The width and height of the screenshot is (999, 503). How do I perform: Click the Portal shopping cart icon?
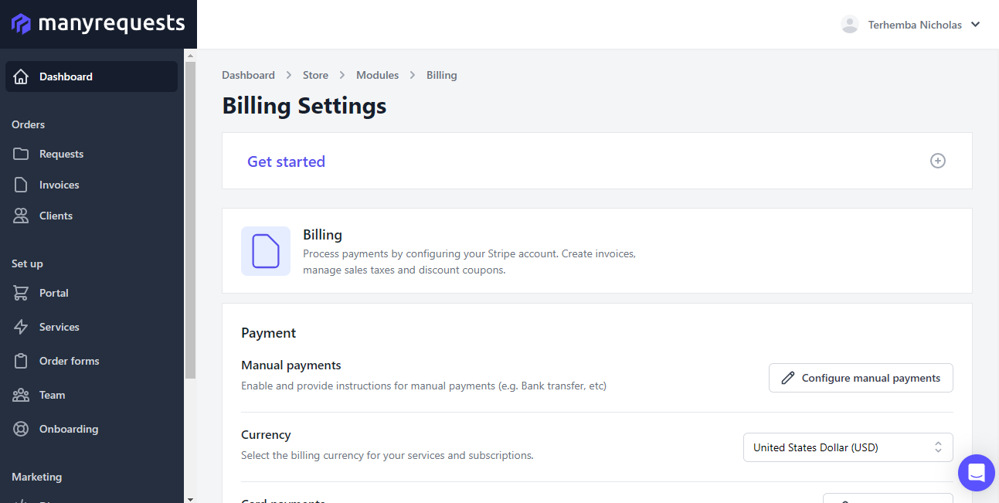(x=22, y=293)
